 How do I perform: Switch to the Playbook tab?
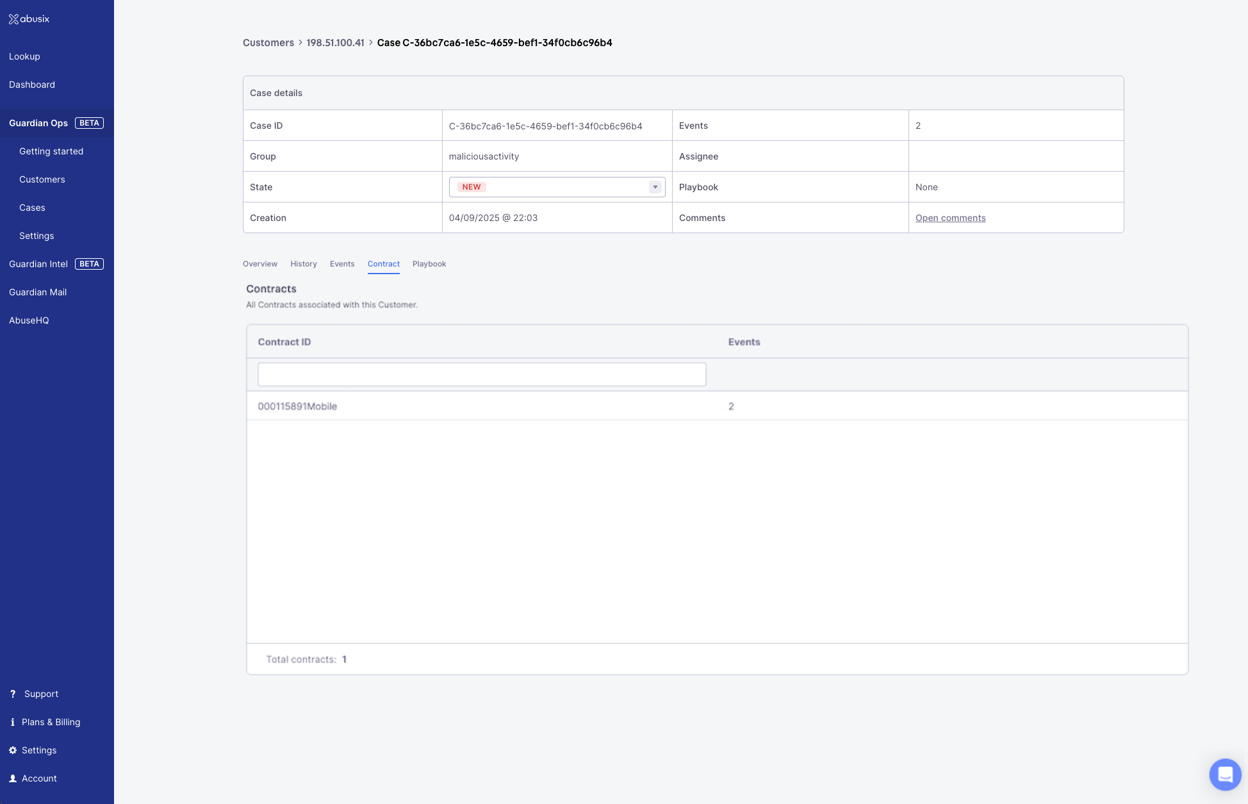pos(429,264)
